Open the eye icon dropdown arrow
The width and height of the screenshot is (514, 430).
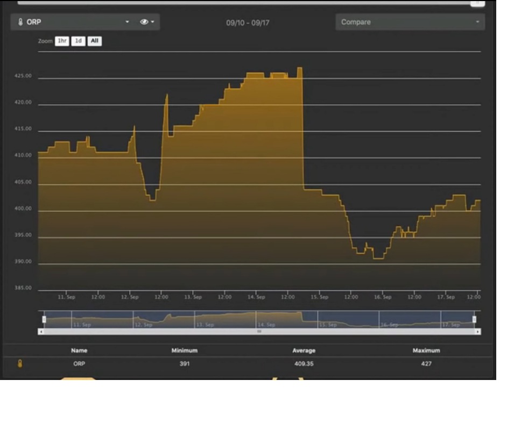152,22
